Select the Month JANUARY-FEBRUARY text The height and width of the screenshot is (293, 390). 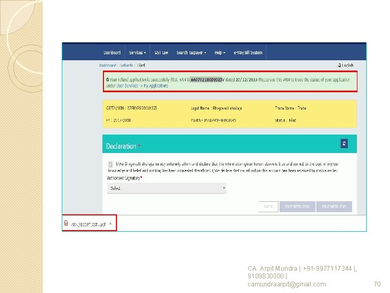213,120
